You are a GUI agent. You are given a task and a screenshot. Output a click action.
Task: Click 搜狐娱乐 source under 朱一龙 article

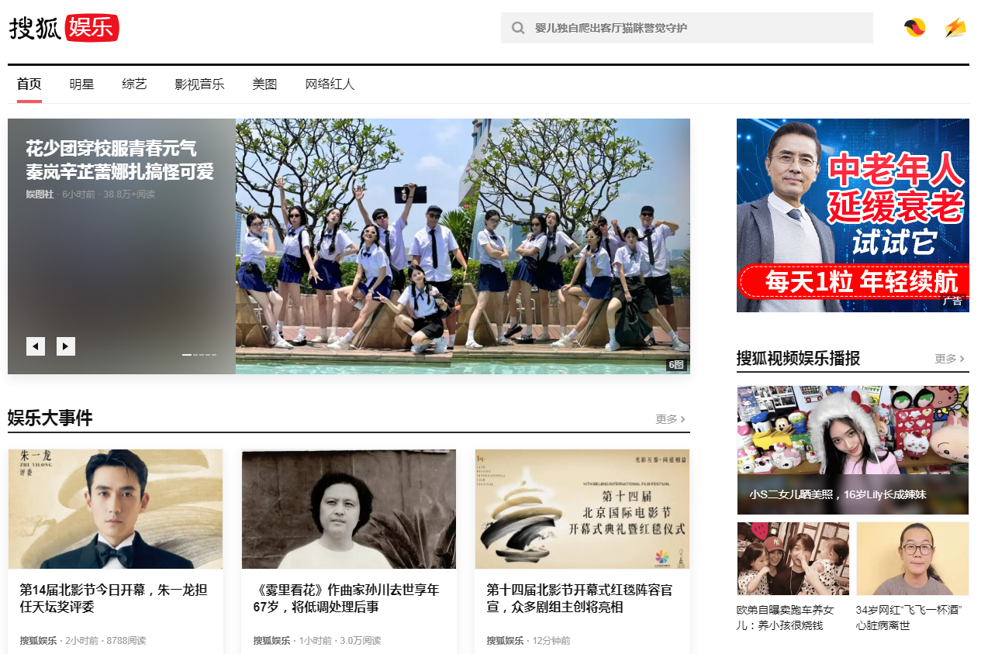pyautogui.click(x=38, y=641)
